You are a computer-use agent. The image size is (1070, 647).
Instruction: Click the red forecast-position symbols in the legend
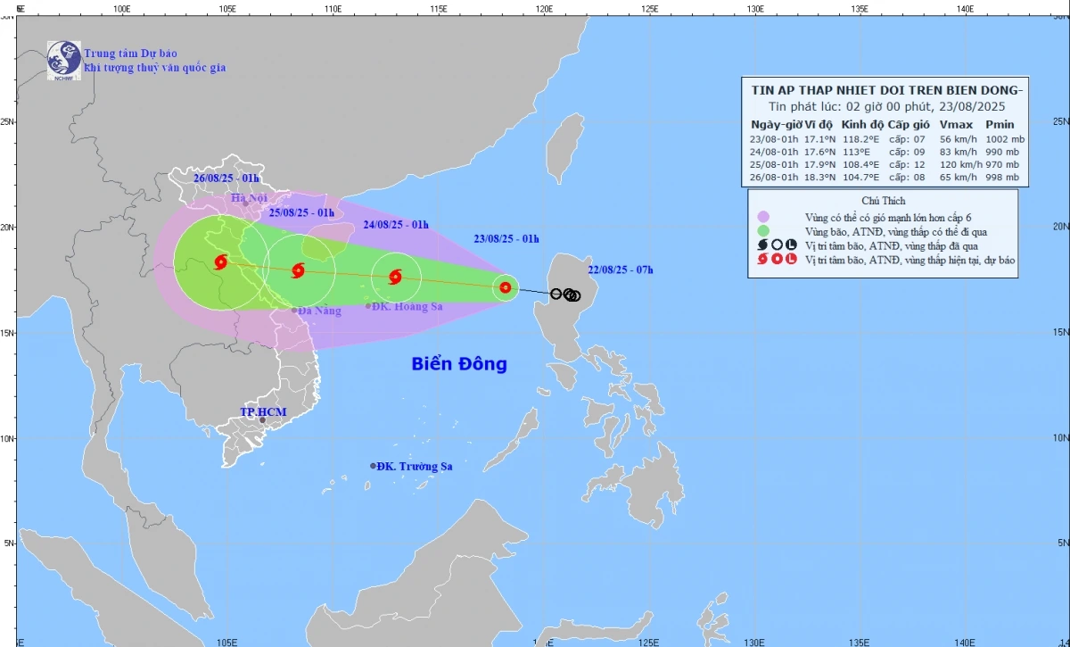tap(777, 260)
